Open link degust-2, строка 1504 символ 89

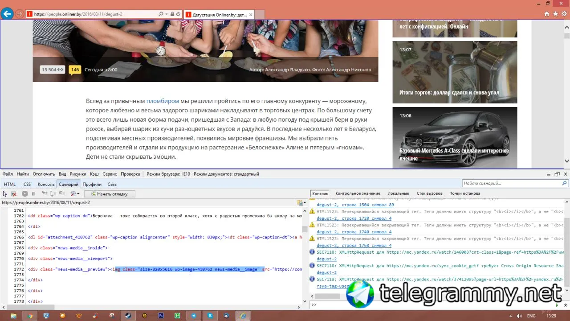coord(355,205)
